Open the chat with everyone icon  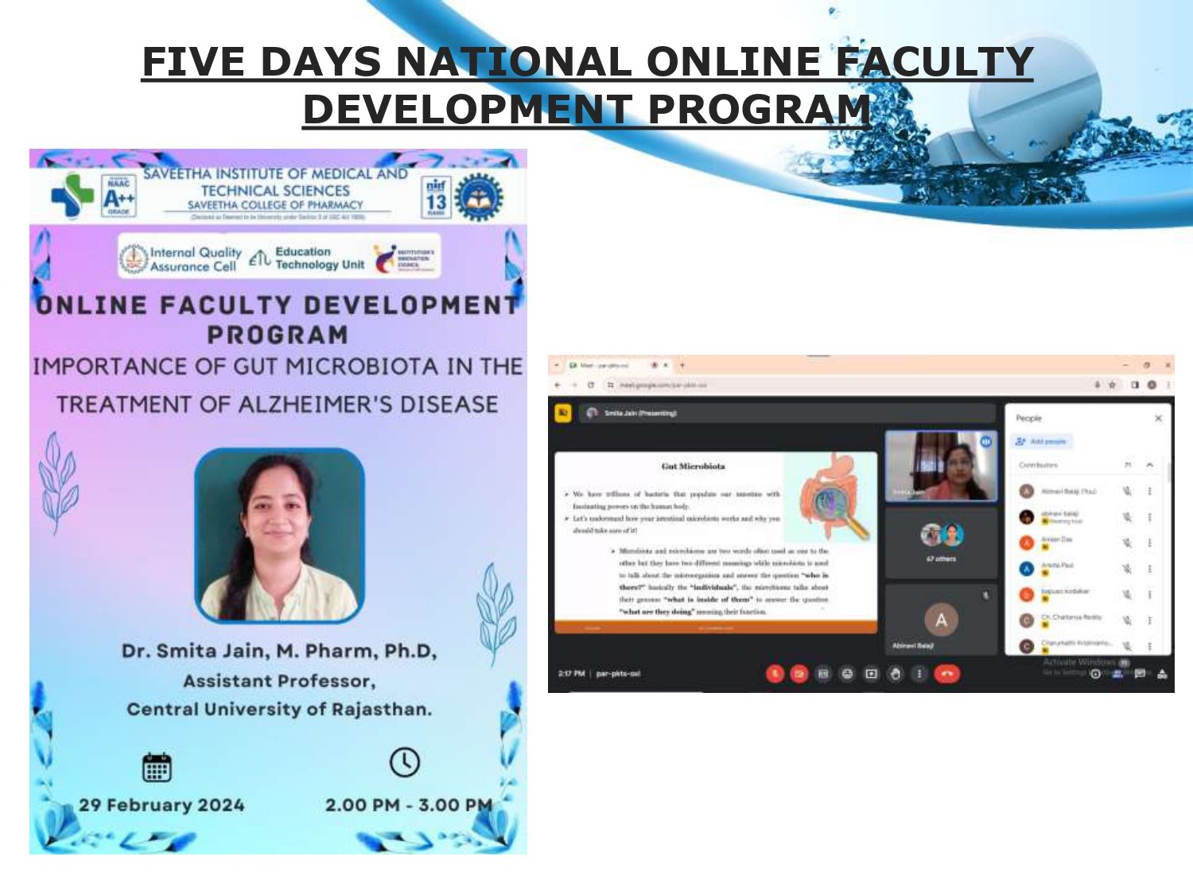(x=1140, y=674)
